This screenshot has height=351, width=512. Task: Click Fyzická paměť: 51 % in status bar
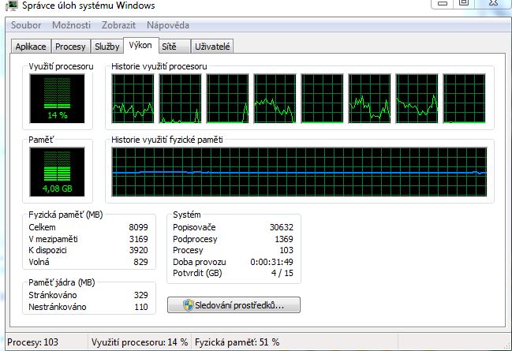235,342
